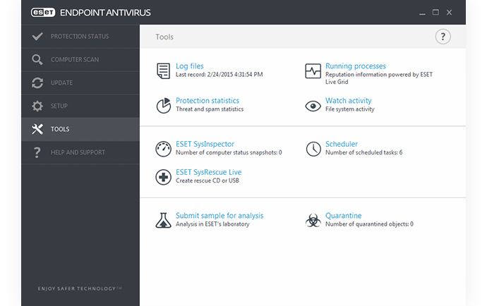Click 'Number of scheduled tasks: 6' text
The image size is (487, 306).
click(x=364, y=152)
